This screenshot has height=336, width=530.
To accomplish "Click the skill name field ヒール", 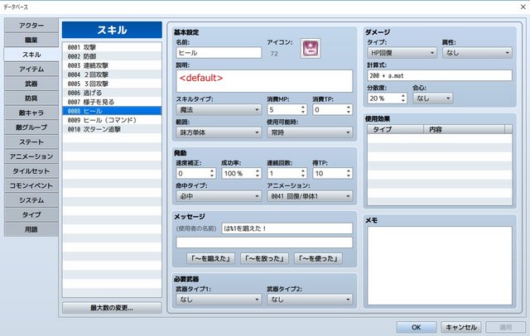I will pyautogui.click(x=219, y=53).
